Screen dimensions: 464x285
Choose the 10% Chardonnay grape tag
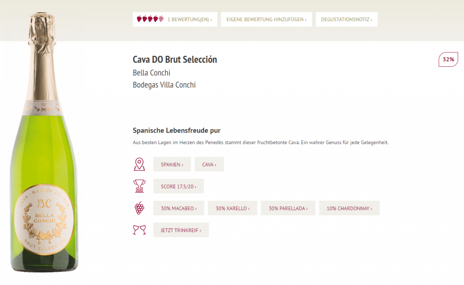(349, 208)
